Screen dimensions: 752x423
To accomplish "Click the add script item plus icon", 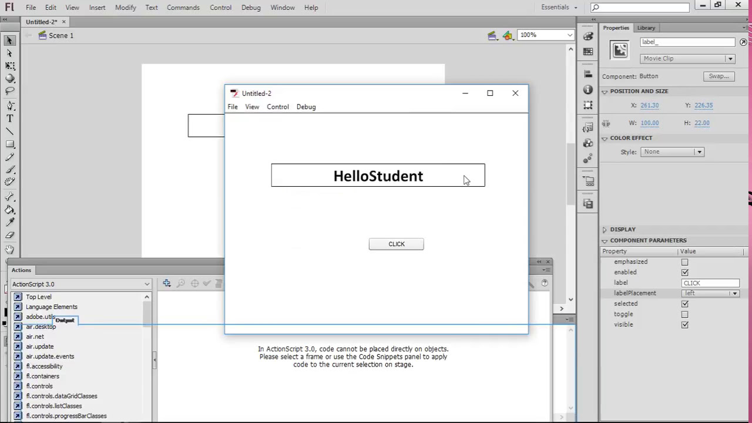I will [x=167, y=284].
